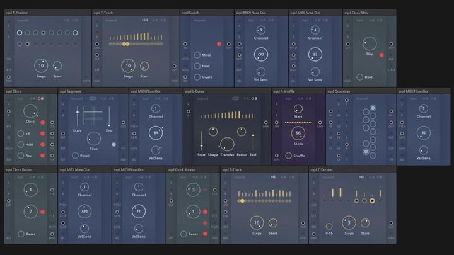
Task: Click the Shape knob in L-Curve
Action: 213,132
